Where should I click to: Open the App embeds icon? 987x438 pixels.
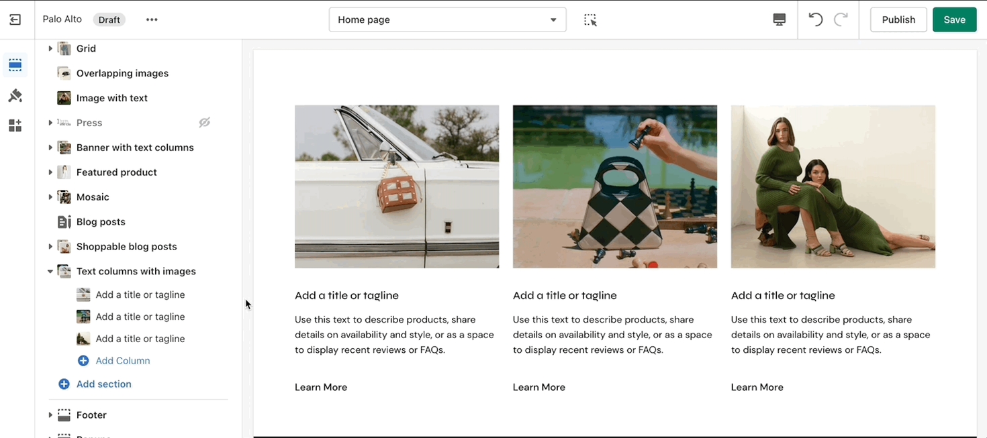click(x=15, y=126)
